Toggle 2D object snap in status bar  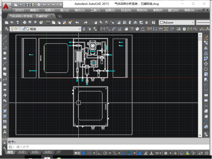click(130, 153)
